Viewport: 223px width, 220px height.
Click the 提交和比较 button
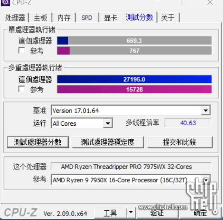[180, 142]
